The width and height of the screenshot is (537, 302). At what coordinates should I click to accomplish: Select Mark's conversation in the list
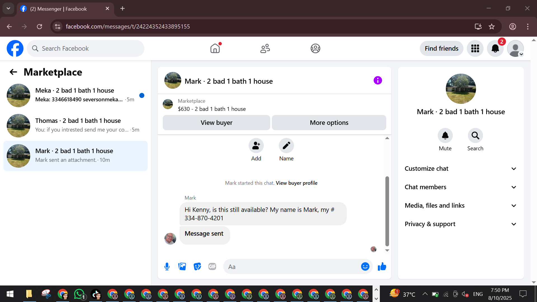point(76,156)
